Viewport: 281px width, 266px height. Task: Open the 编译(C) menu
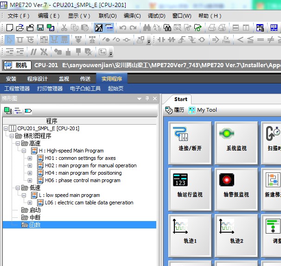pos(132,16)
